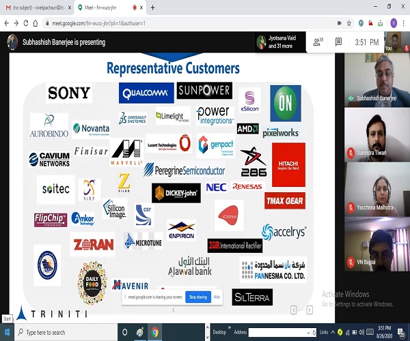Close the Meet tab
410x341 pixels.
141,8
